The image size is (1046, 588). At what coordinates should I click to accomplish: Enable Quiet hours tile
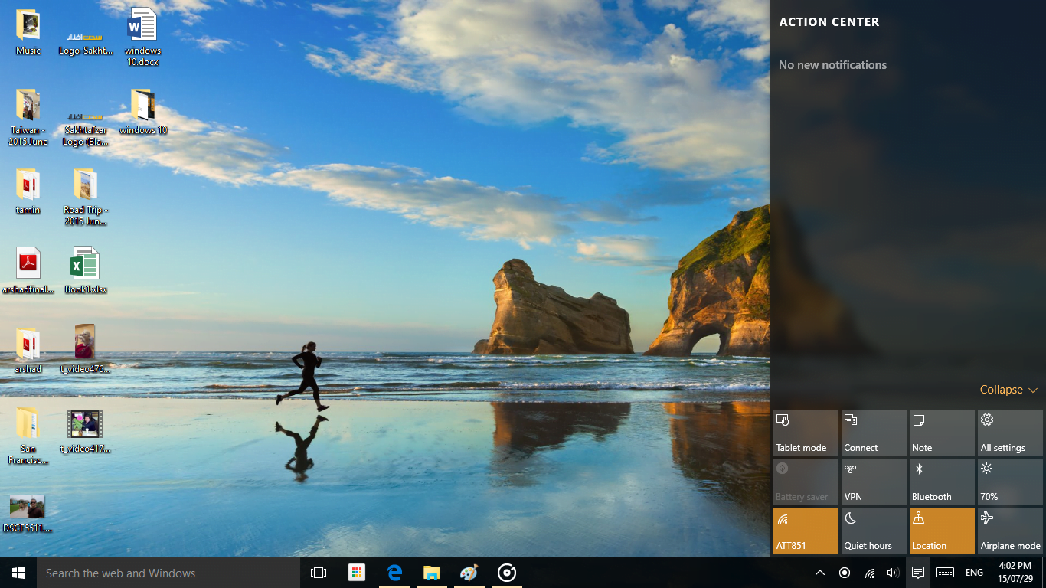coord(873,531)
